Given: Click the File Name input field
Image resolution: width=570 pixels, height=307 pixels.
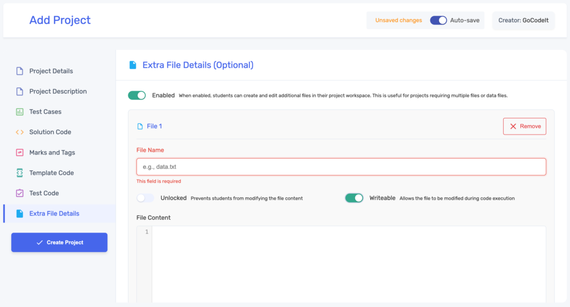Looking at the screenshot, I should [341, 167].
